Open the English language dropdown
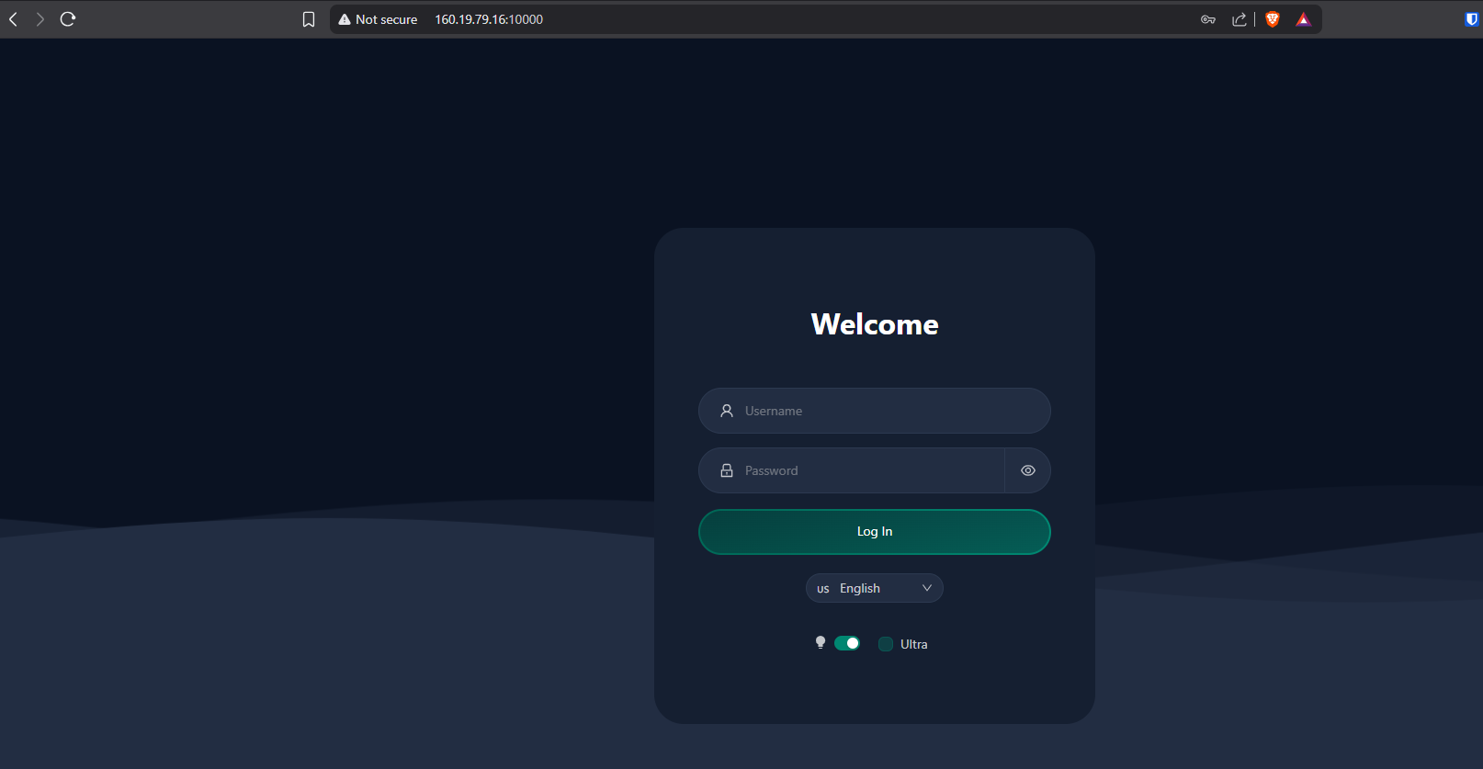The image size is (1483, 769). click(860, 588)
